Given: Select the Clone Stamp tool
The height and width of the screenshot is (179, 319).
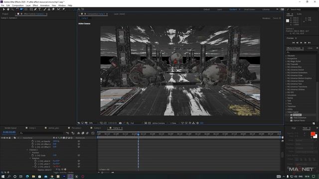Looking at the screenshot, I should coord(49,9).
